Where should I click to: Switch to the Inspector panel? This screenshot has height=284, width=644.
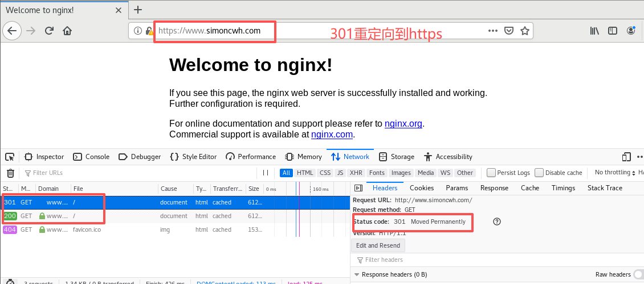pyautogui.click(x=44, y=157)
